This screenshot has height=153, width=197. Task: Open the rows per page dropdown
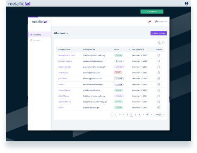tap(159, 115)
